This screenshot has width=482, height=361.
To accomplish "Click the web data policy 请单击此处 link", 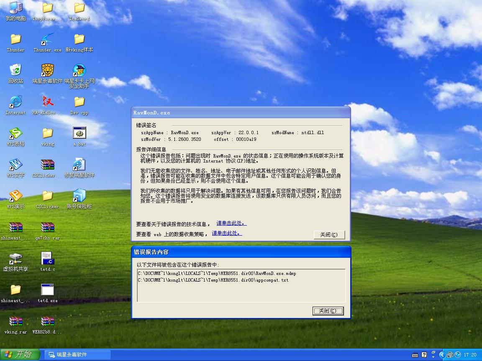I will coord(227,233).
